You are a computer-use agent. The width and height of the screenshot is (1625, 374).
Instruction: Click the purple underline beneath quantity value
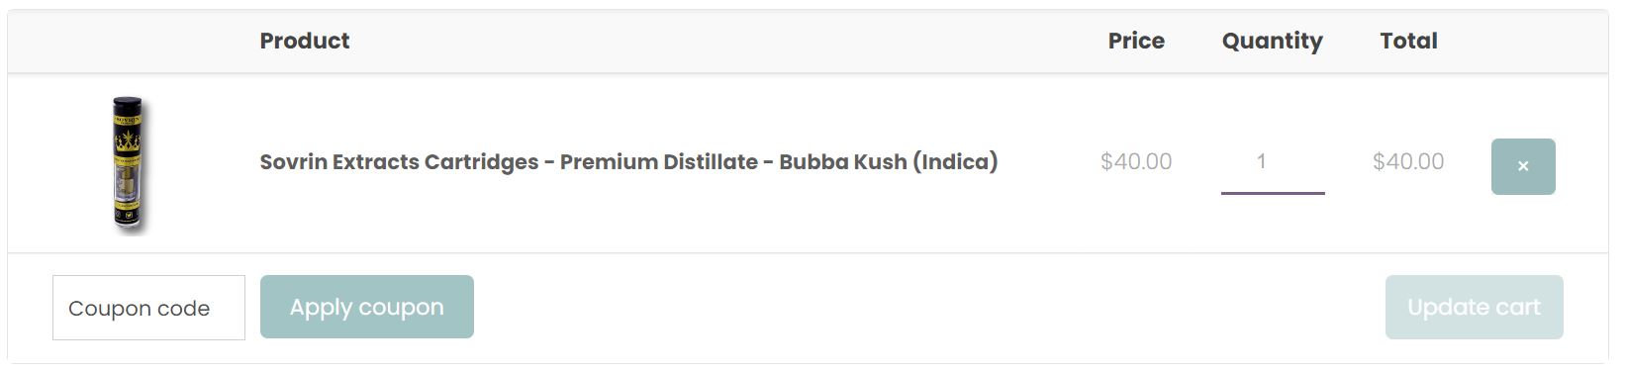pyautogui.click(x=1273, y=193)
